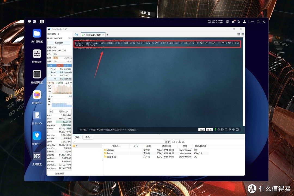Select the docker folder in the file list
This screenshot has width=294, height=196.
111,150
